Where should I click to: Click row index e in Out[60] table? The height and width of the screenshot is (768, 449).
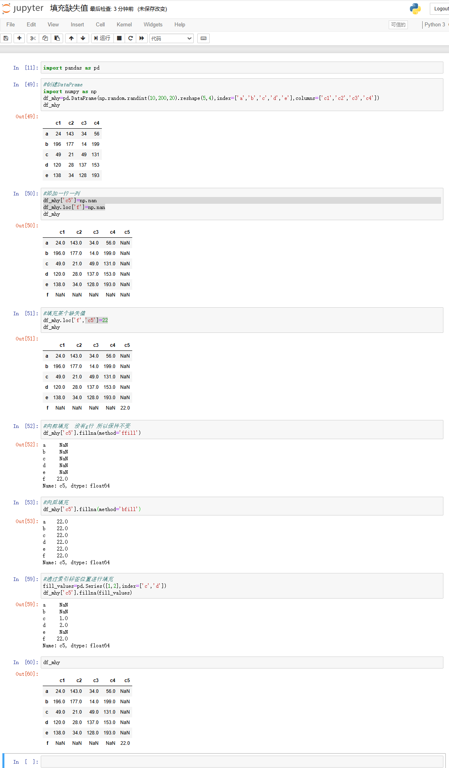coord(47,733)
